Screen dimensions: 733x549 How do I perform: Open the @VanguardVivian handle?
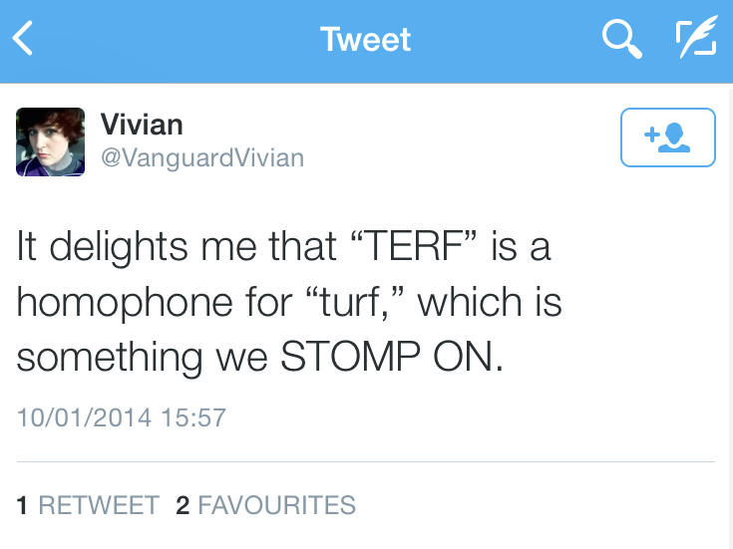(x=201, y=157)
